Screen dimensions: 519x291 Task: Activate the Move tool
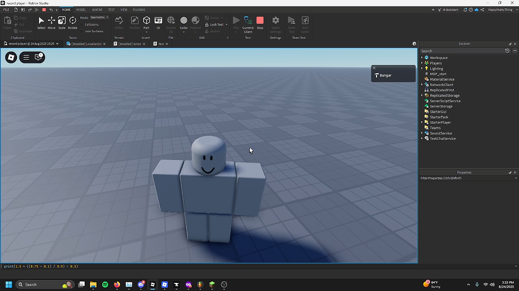click(x=51, y=23)
